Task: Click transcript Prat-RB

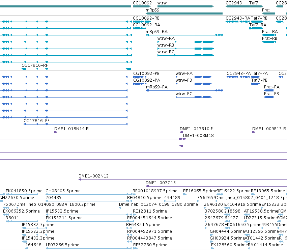Action: tap(269, 38)
